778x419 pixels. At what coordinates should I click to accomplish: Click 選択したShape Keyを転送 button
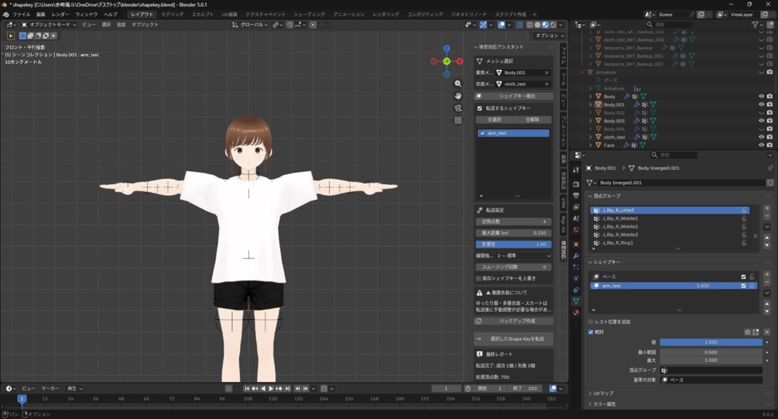pos(514,339)
